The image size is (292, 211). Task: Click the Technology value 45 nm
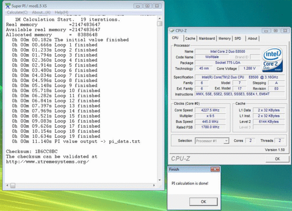[204, 69]
